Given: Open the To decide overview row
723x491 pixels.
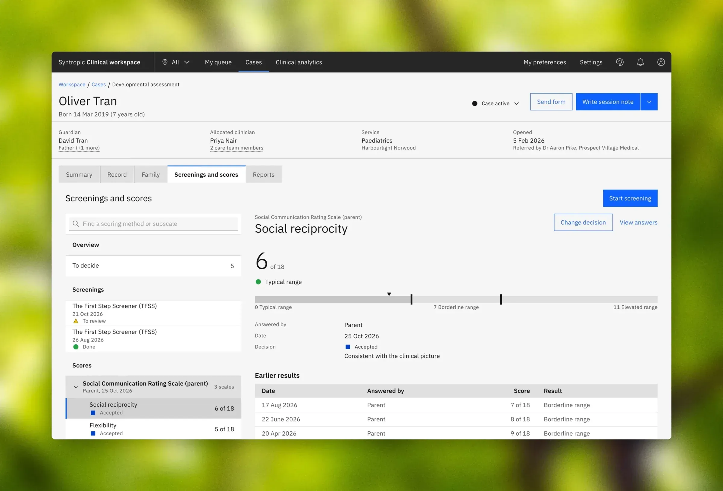Looking at the screenshot, I should [x=153, y=266].
